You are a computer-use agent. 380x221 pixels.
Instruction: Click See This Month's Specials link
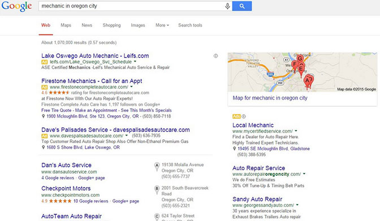pos(146,110)
